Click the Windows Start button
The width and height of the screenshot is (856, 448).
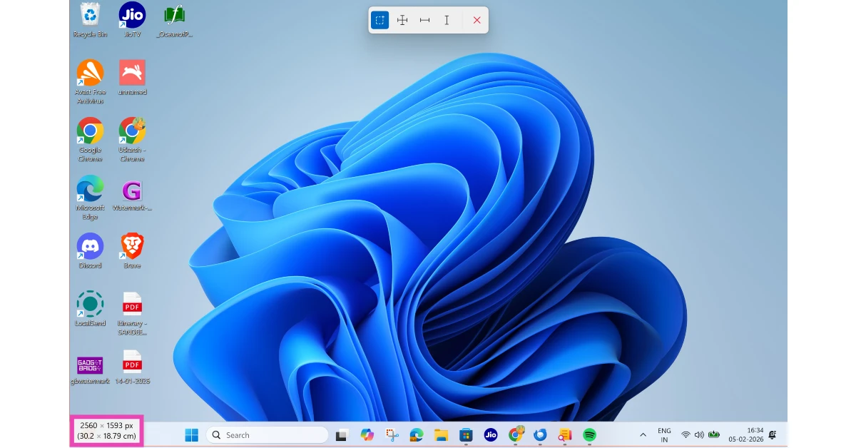click(191, 435)
